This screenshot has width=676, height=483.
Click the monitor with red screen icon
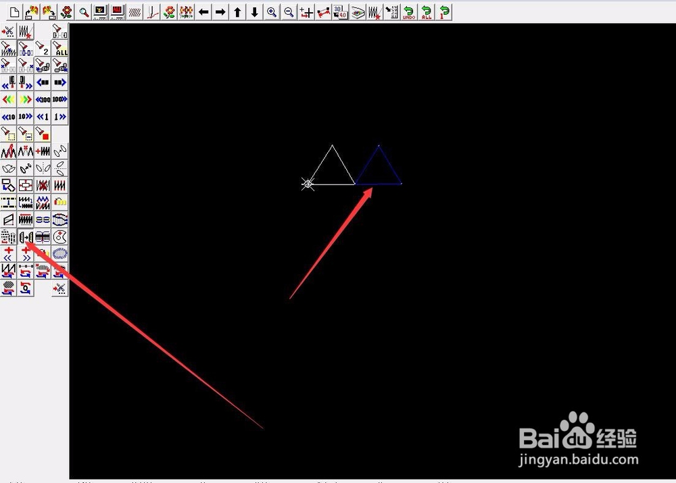click(117, 12)
